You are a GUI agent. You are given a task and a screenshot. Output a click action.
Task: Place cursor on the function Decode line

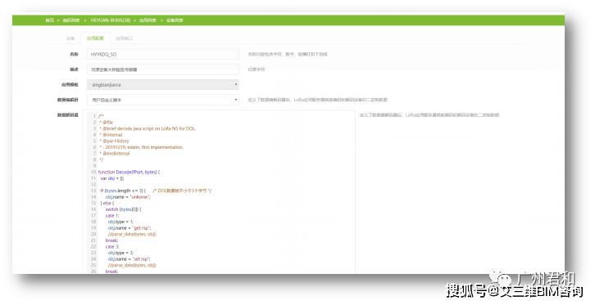pos(129,173)
